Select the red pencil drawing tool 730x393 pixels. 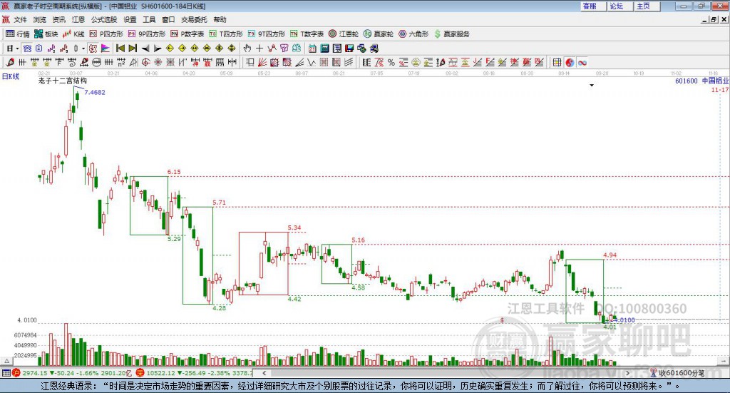tap(10, 62)
